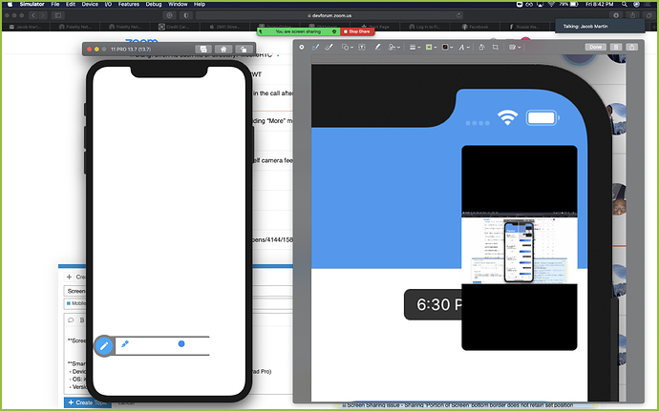Click the Share icon in screenshot preview
The width and height of the screenshot is (659, 411).
(631, 47)
